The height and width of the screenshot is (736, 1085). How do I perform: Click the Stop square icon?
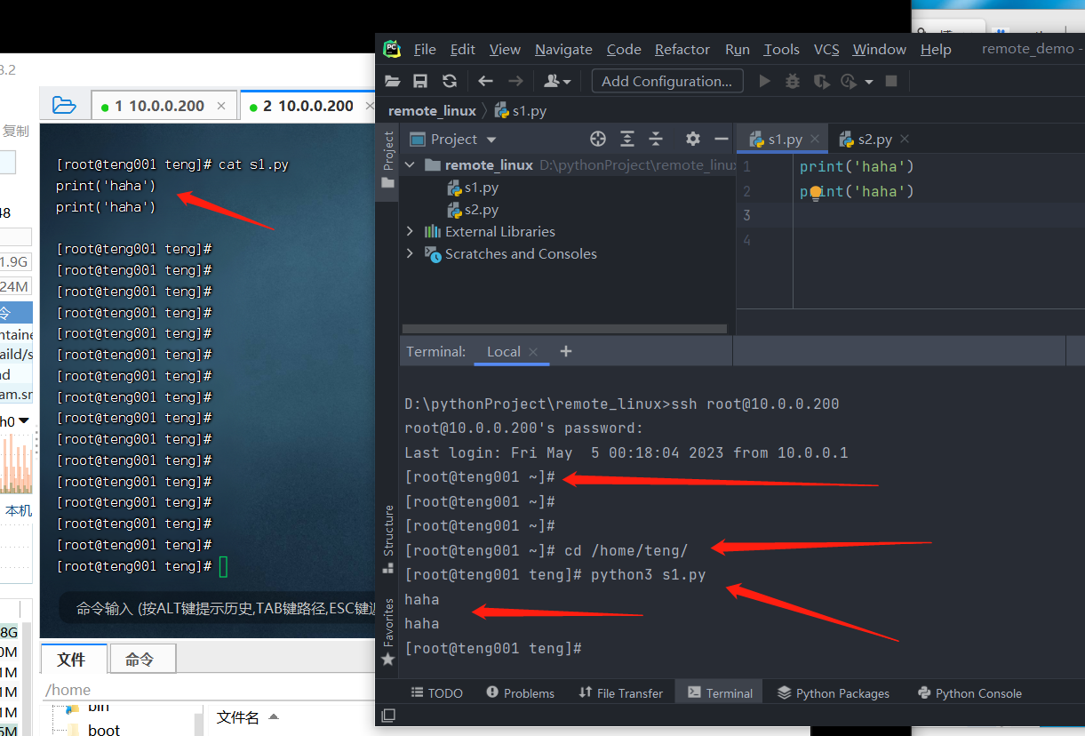[x=891, y=81]
